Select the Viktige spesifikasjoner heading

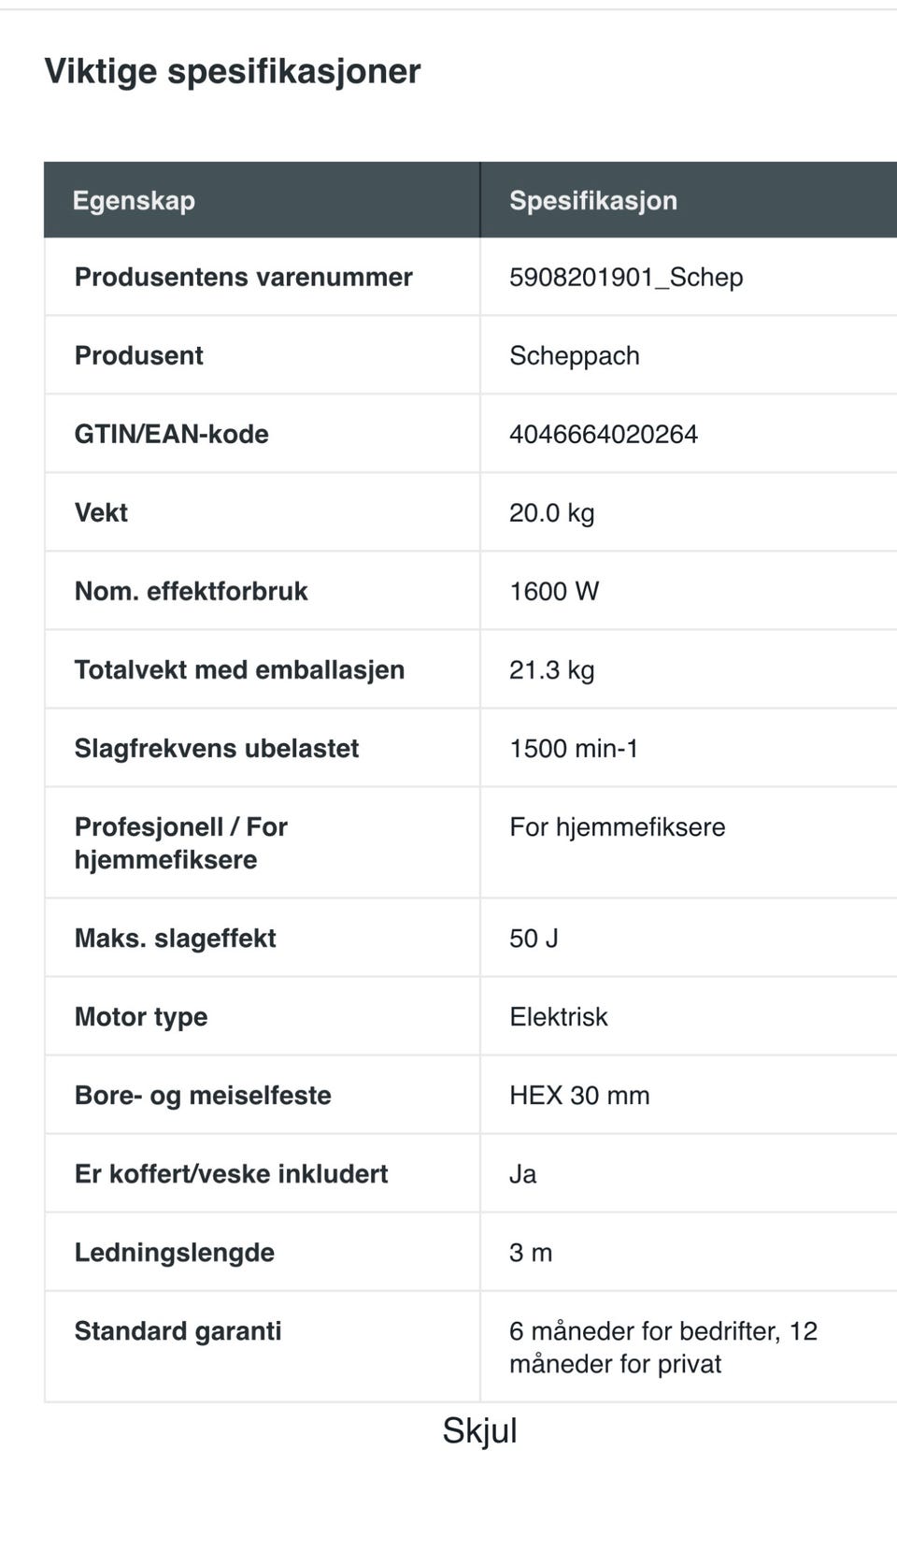233,71
